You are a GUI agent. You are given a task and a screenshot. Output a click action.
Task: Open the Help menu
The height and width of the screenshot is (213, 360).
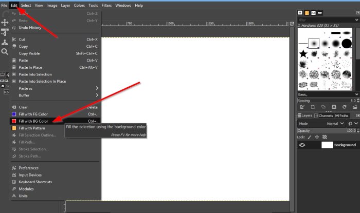139,5
